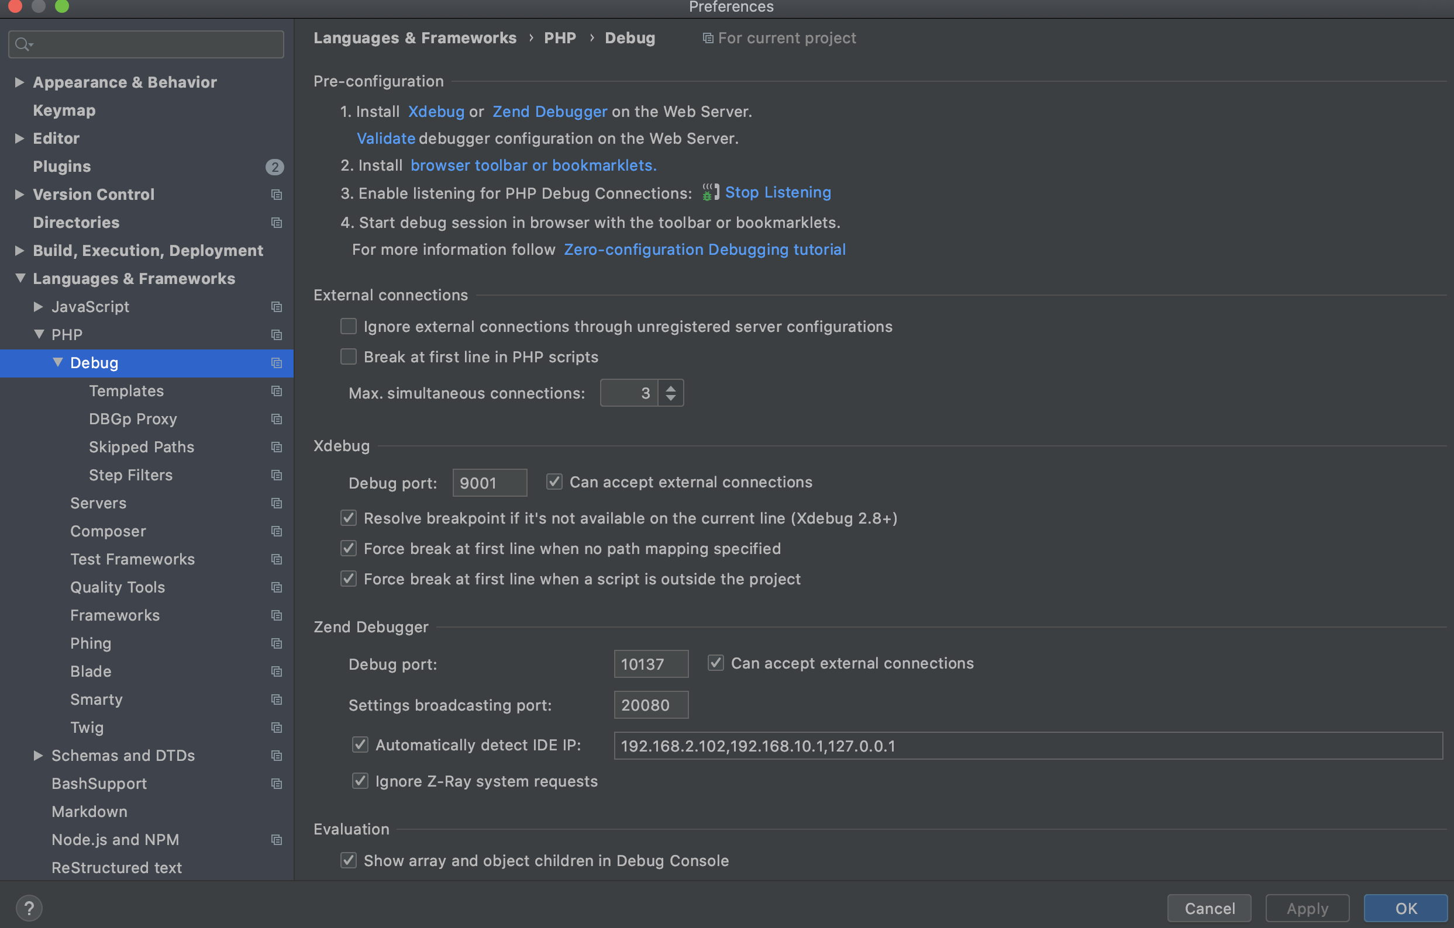Open the Zero-configuration Debugging tutorial link
1454x928 pixels.
tap(704, 250)
